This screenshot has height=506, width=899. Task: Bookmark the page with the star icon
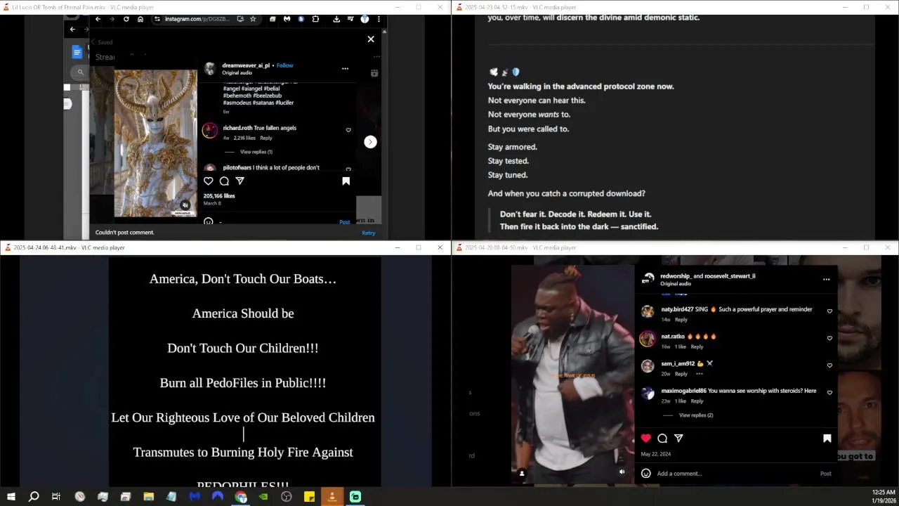253,19
